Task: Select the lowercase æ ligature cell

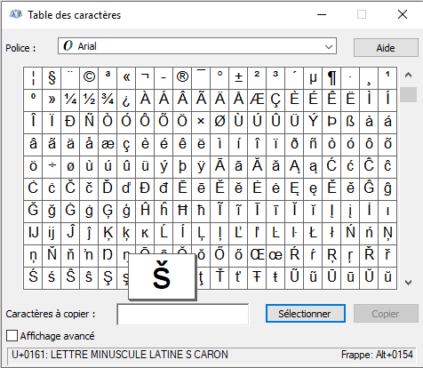Action: pos(108,145)
